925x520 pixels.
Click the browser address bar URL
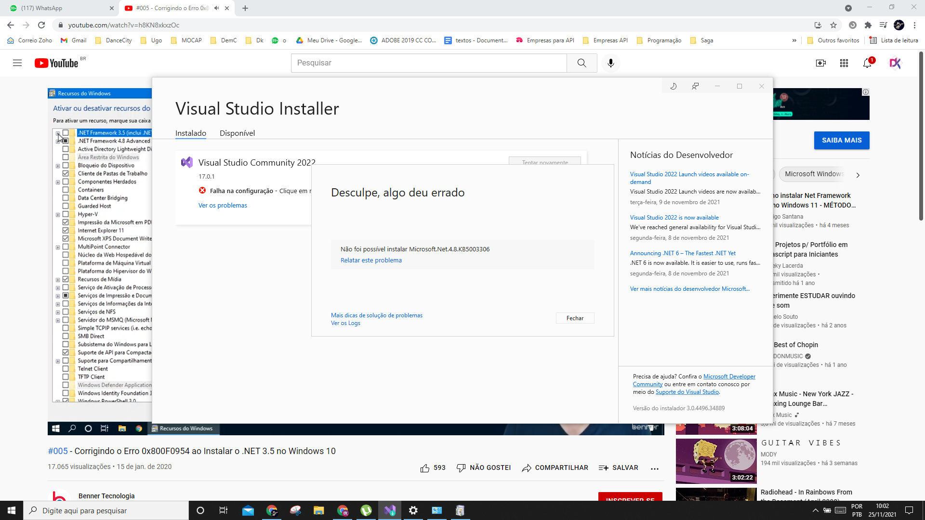point(124,25)
